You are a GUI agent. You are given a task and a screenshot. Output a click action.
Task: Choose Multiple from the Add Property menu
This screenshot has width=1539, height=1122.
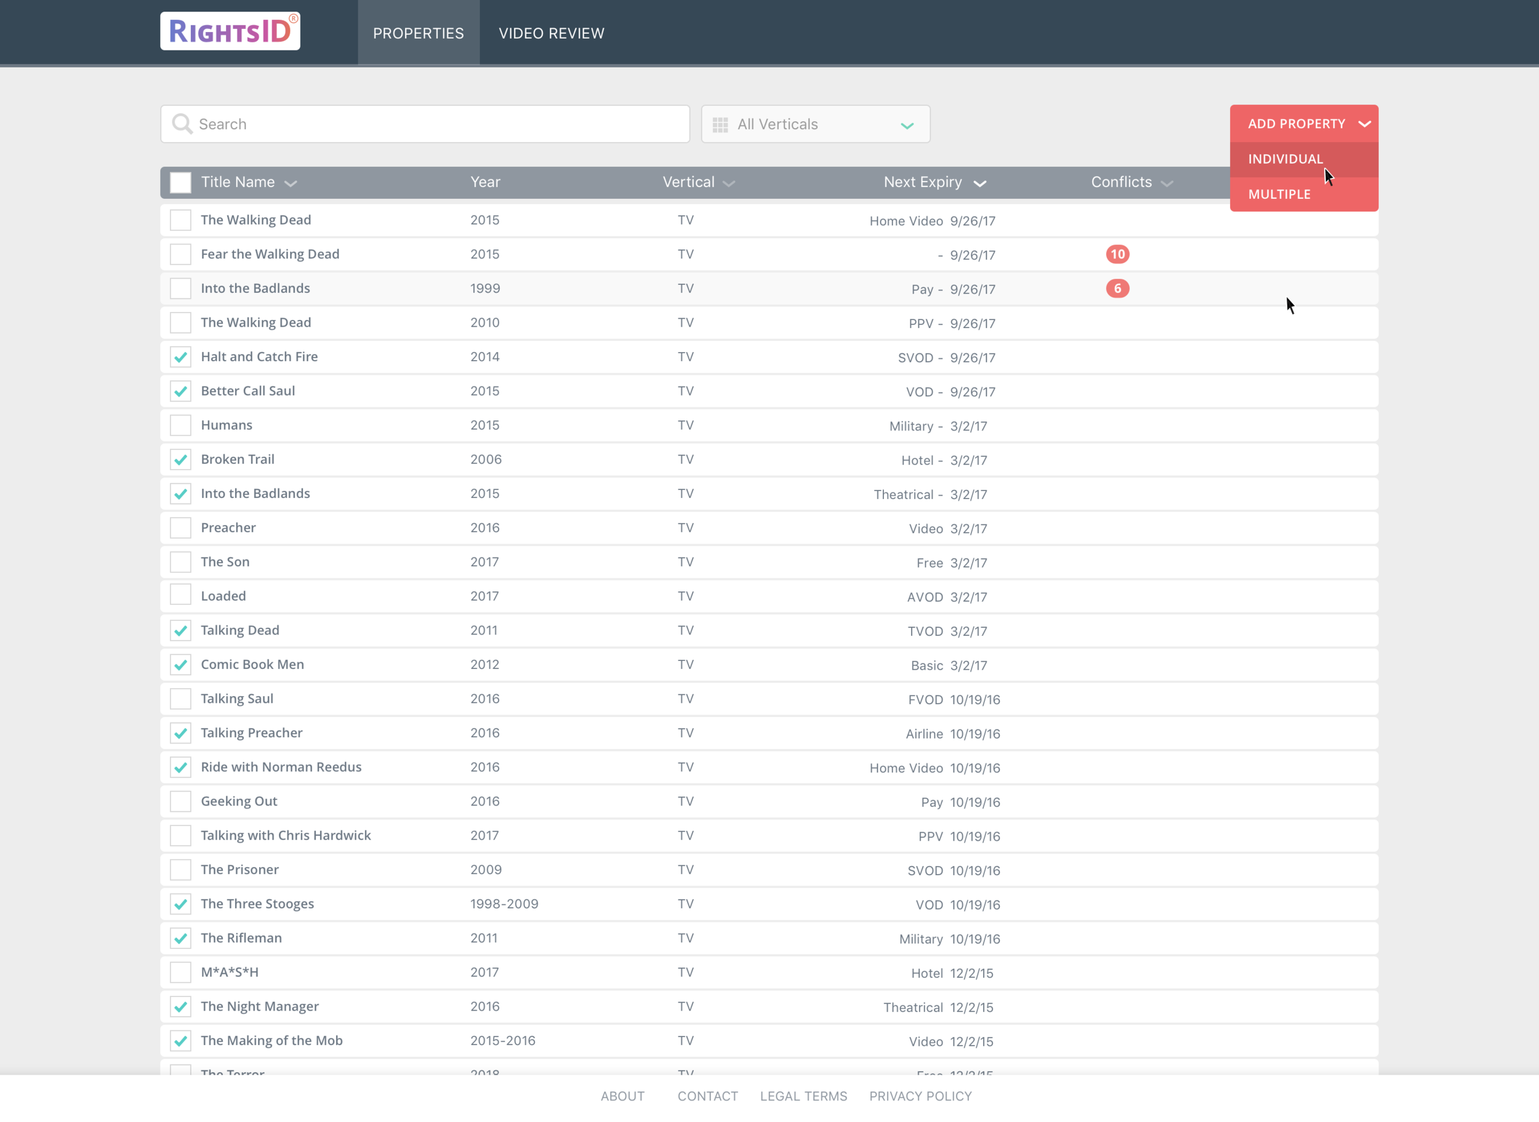[x=1303, y=194]
